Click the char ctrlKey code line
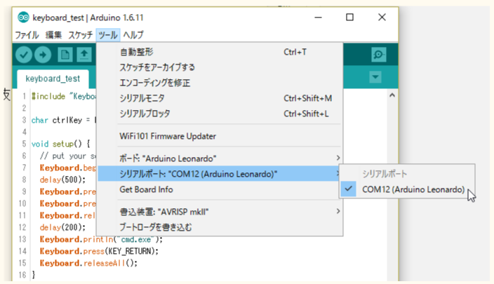494x284 pixels. pos(63,120)
